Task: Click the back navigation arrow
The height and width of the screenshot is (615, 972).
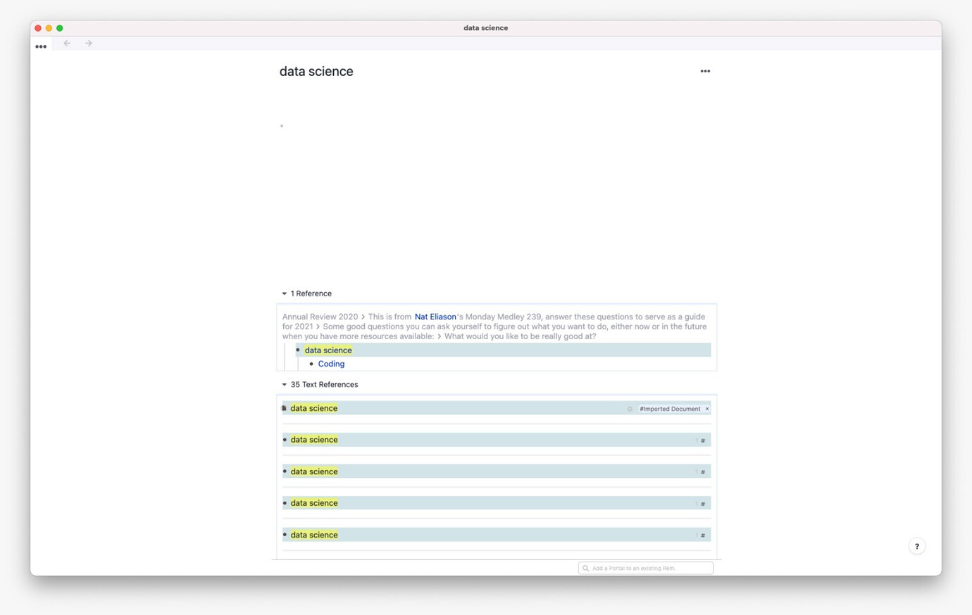Action: point(66,43)
